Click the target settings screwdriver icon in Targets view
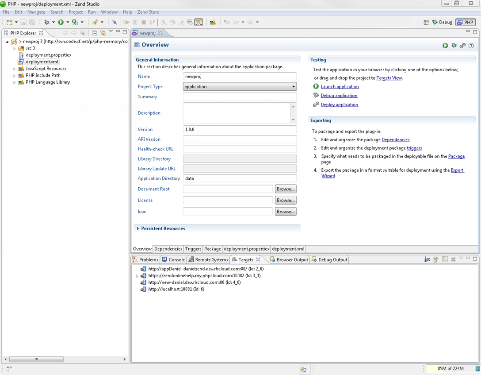 pos(428,259)
